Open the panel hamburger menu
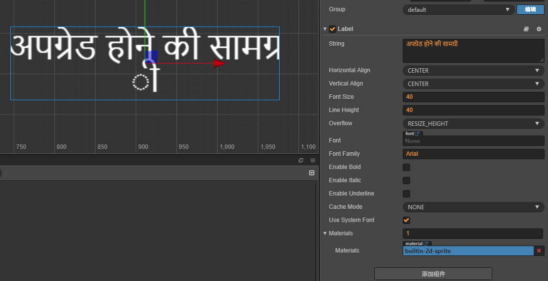Image resolution: width=548 pixels, height=281 pixels. coord(313,160)
